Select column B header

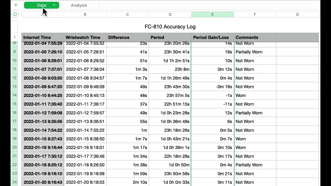(85, 14)
